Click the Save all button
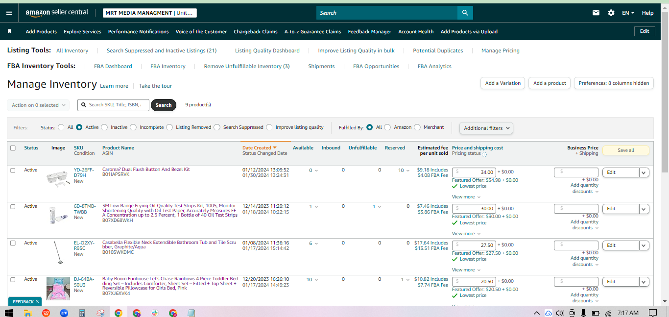The height and width of the screenshot is (317, 669). click(x=626, y=150)
